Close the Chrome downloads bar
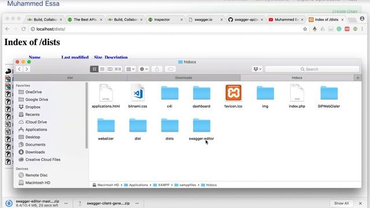This screenshot has width=370, height=208. click(x=360, y=203)
